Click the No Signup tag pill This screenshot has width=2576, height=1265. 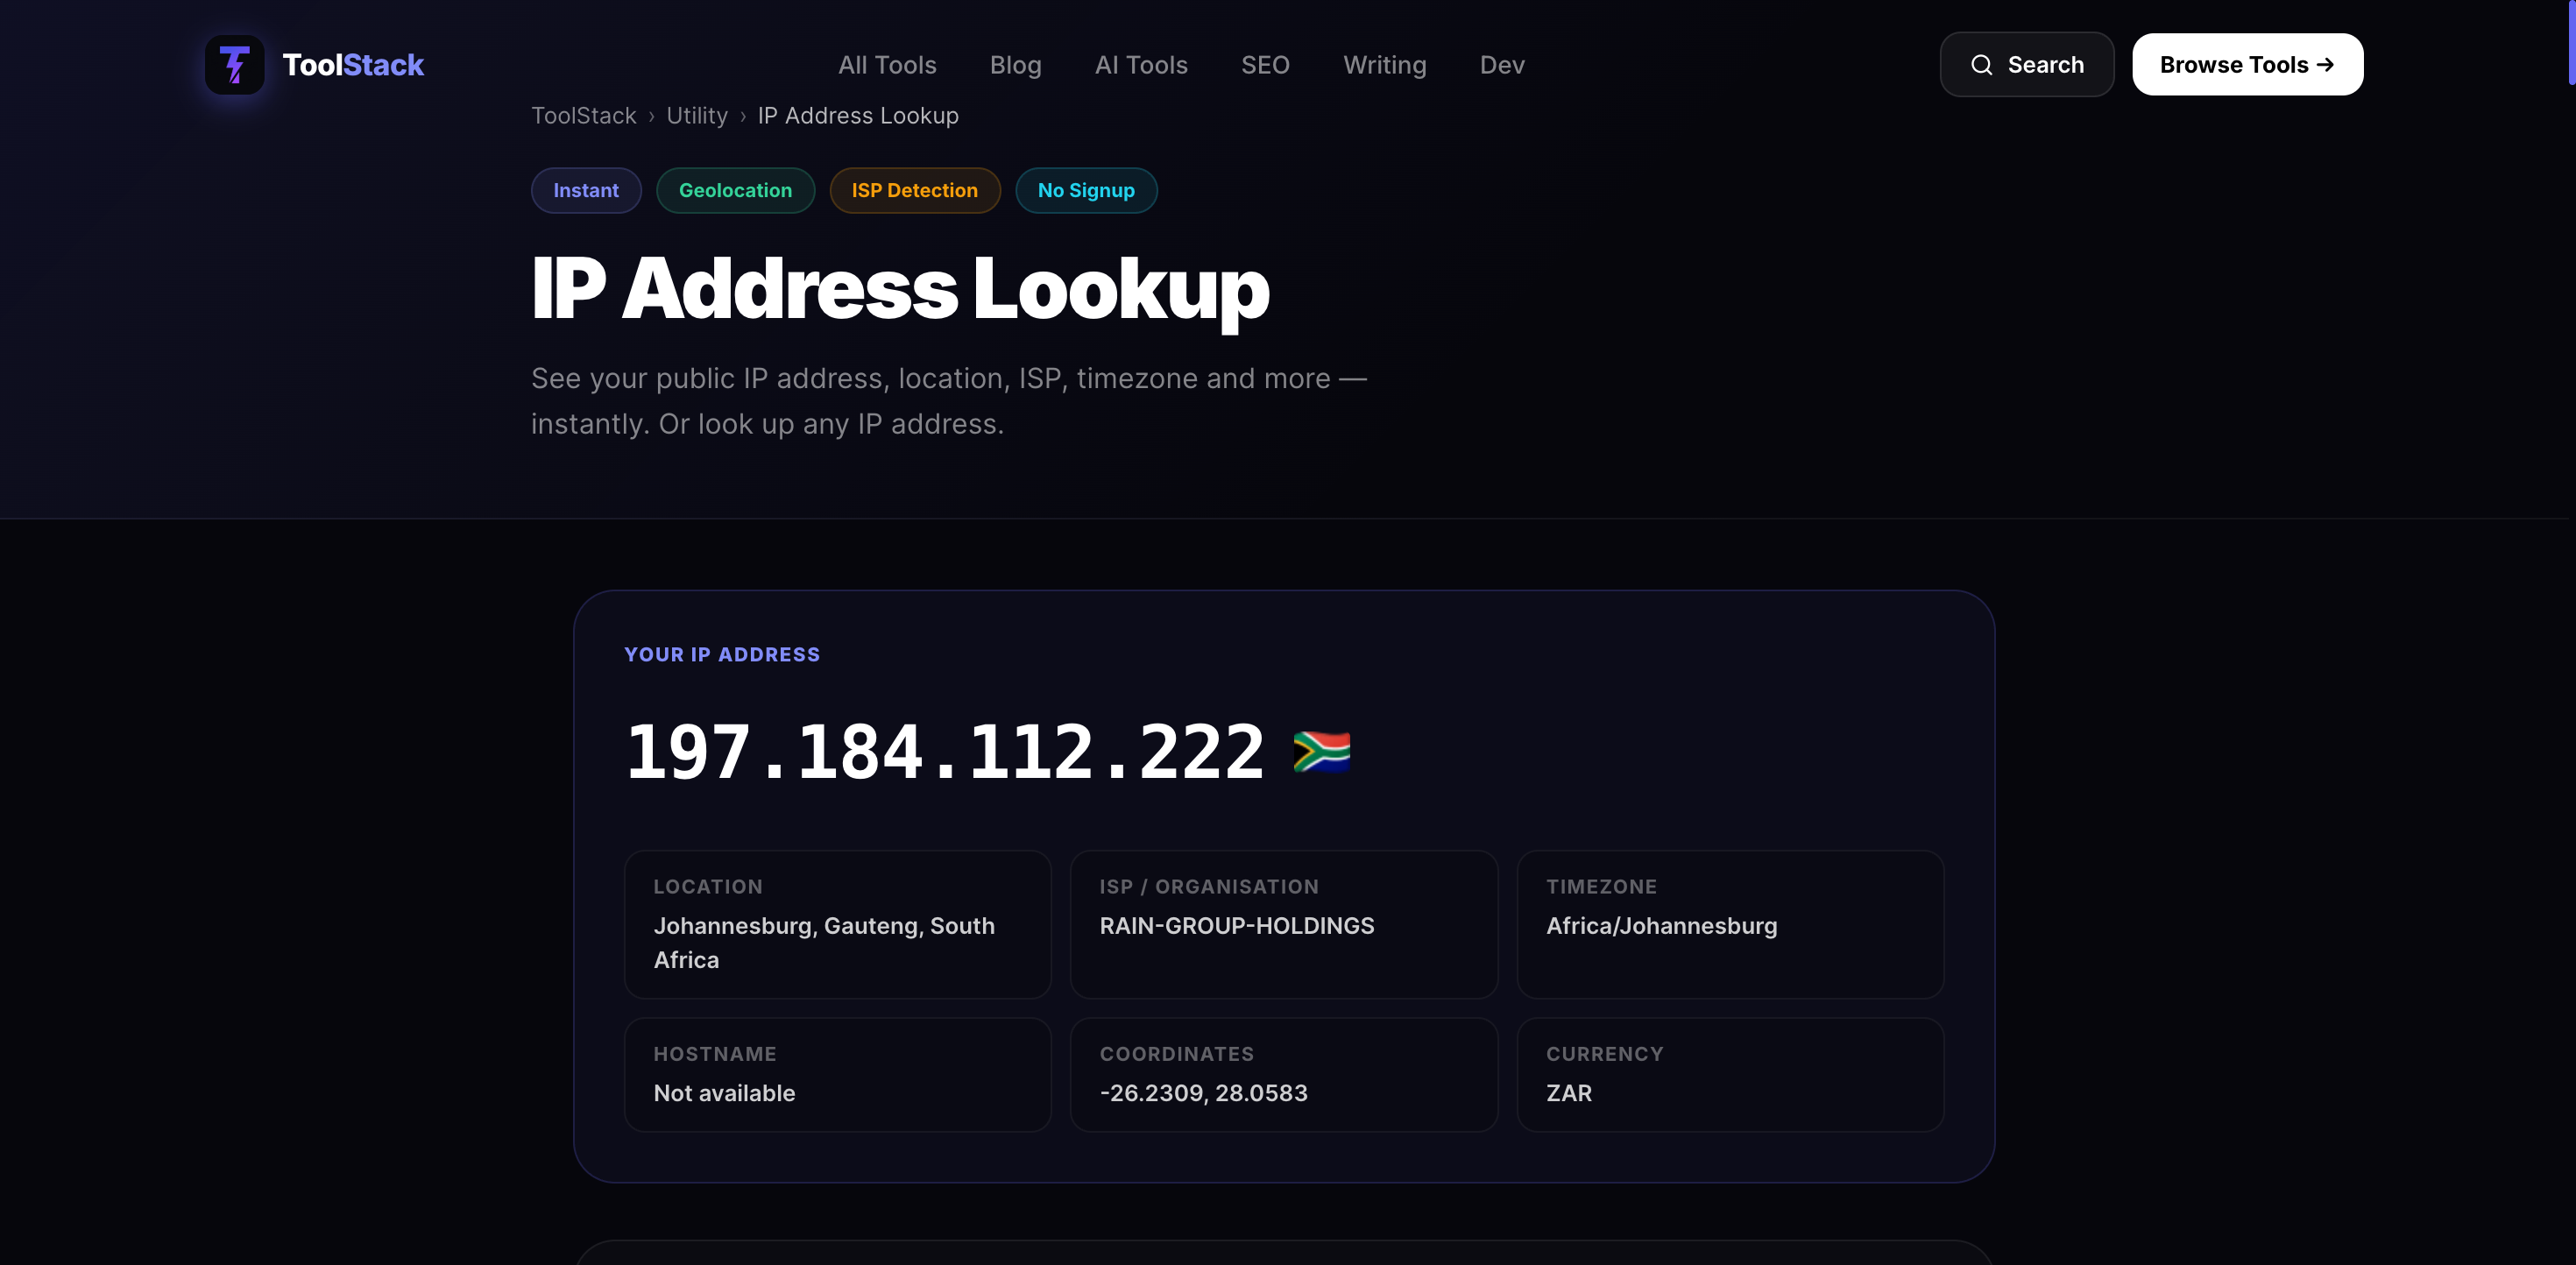(x=1086, y=190)
